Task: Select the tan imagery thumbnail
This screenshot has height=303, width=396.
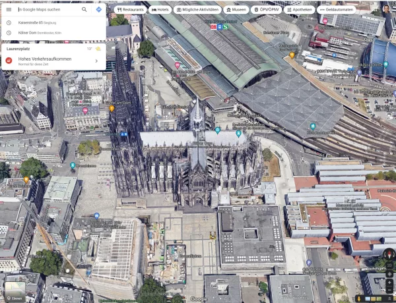Action: (x=374, y=298)
